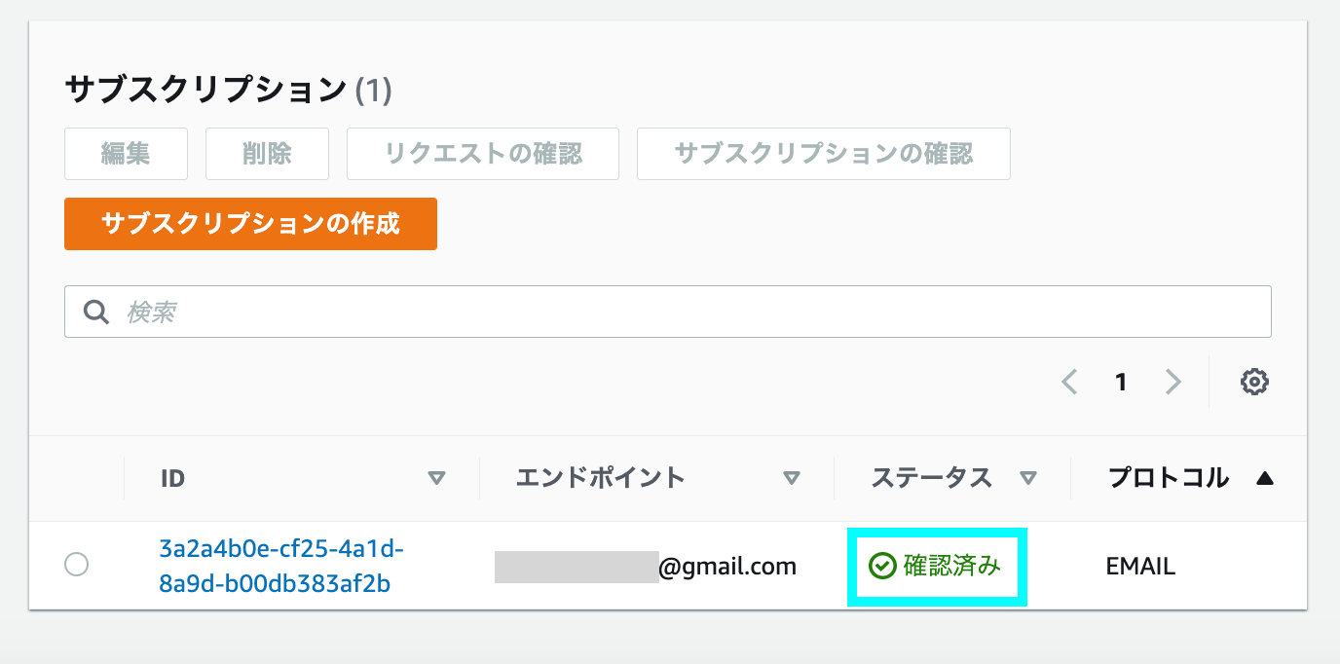1340x664 pixels.
Task: Go to previous page arrow
Action: click(1070, 382)
